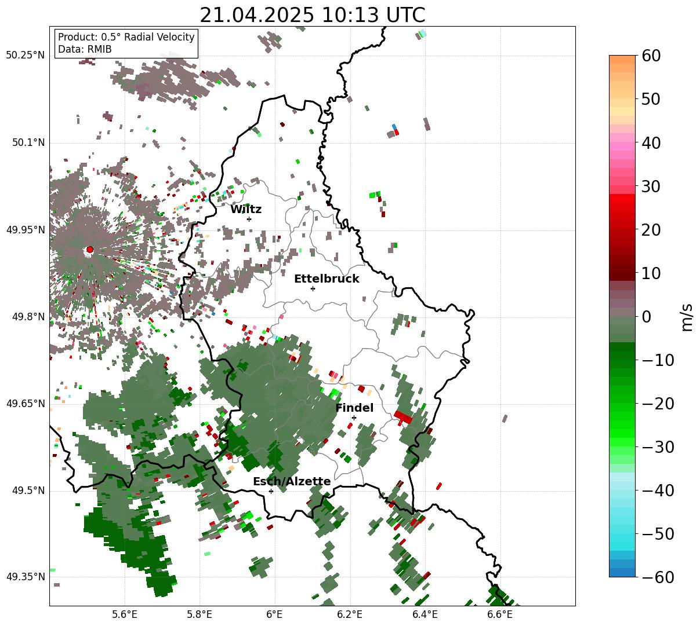The image size is (700, 626).
Task: Click the 49.35°N latitude label
Action: point(26,577)
